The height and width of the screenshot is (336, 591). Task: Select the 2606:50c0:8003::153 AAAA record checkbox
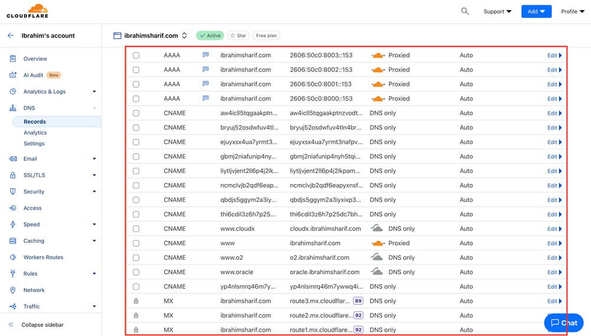[136, 56]
